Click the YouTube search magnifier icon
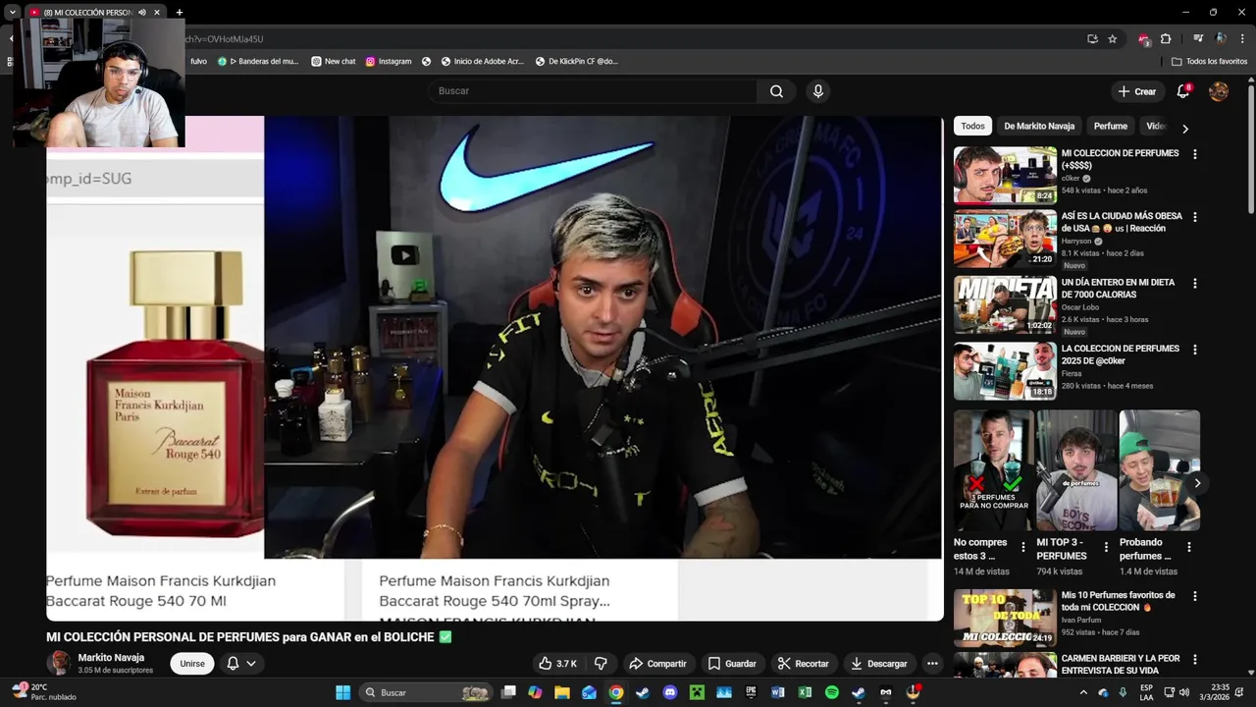The height and width of the screenshot is (707, 1256). tap(776, 91)
